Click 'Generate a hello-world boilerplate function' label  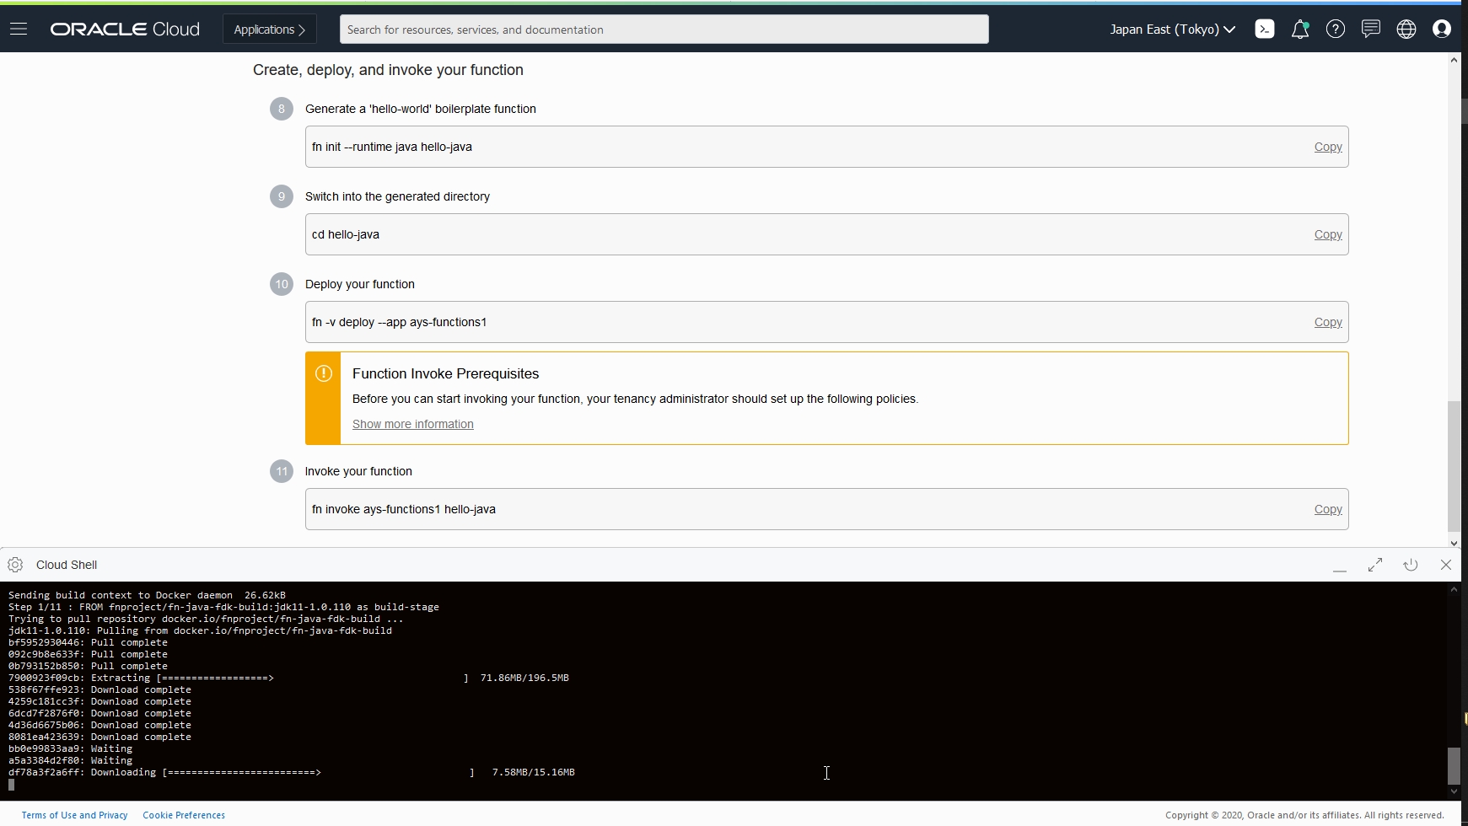[421, 109]
